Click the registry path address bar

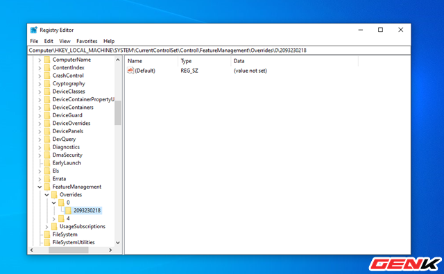pyautogui.click(x=219, y=51)
